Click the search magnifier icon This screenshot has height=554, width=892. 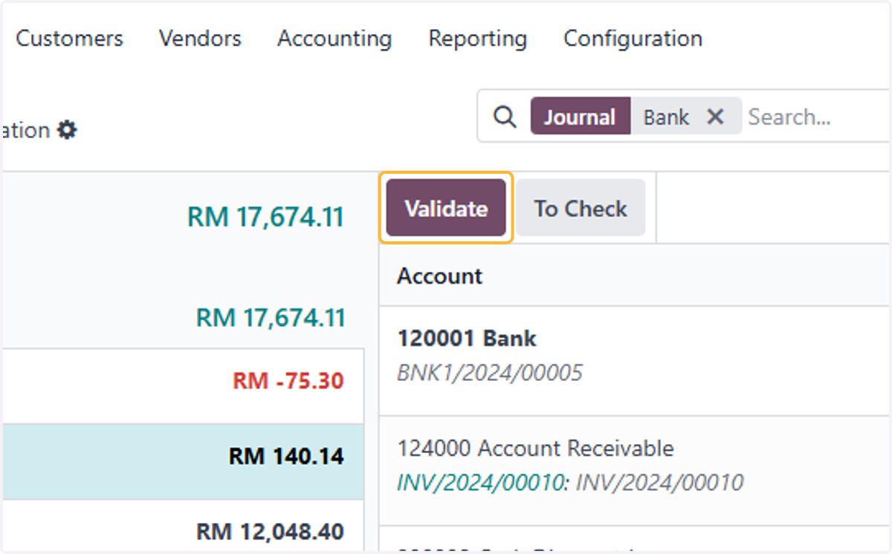coord(505,117)
